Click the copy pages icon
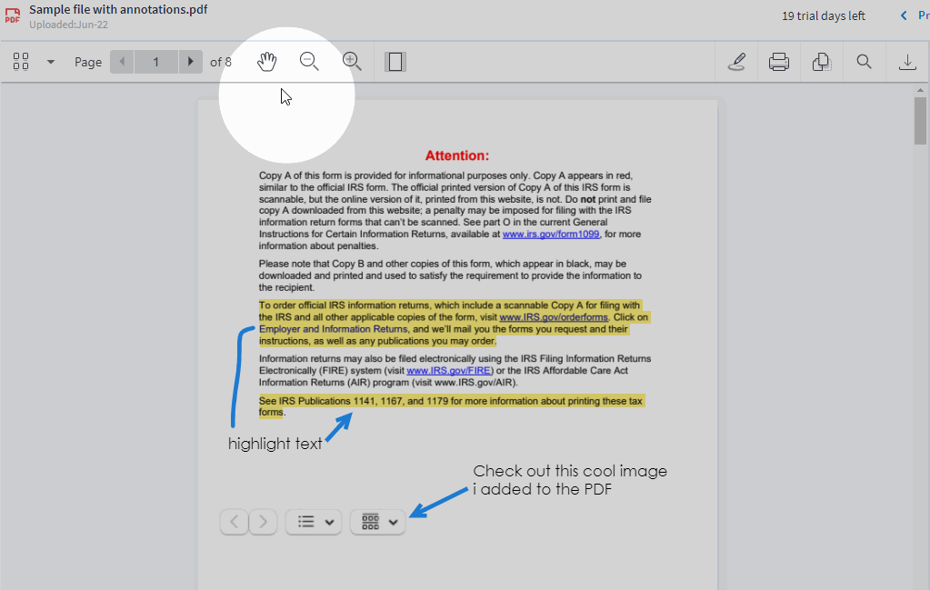 pos(822,62)
